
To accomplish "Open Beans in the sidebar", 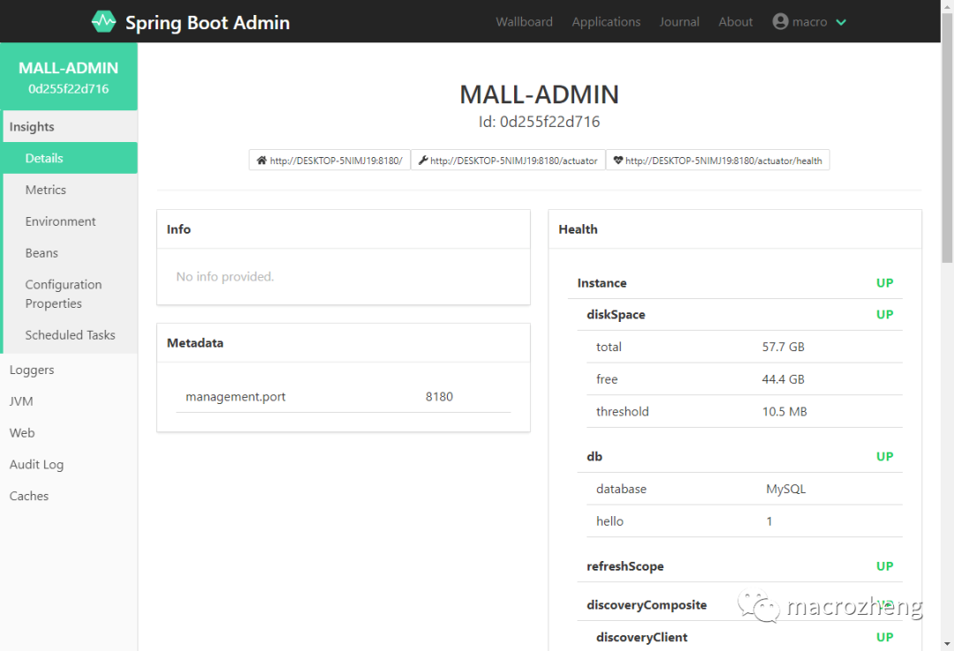I will click(x=70, y=253).
